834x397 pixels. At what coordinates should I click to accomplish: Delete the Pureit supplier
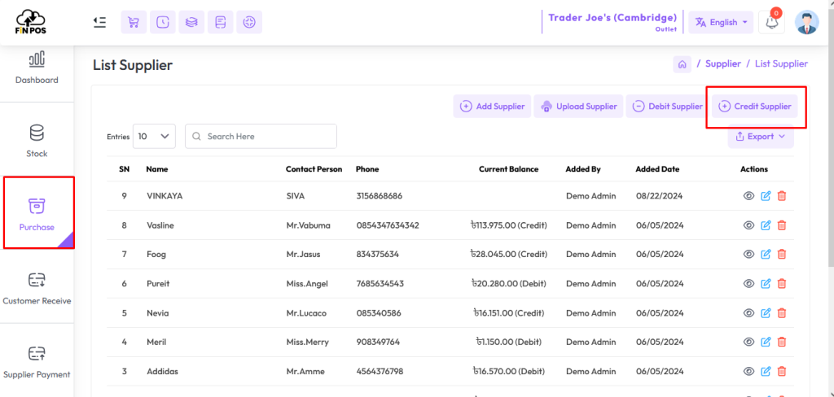click(781, 284)
